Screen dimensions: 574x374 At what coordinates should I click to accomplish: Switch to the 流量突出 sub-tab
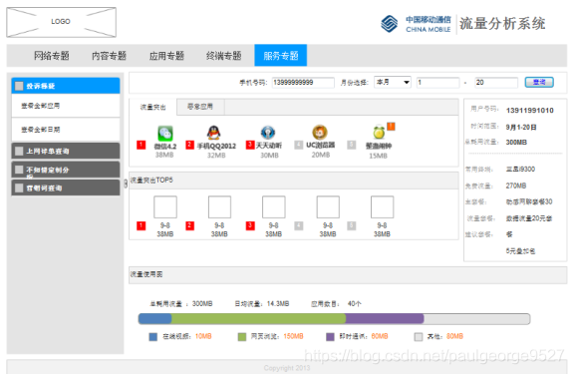(153, 107)
